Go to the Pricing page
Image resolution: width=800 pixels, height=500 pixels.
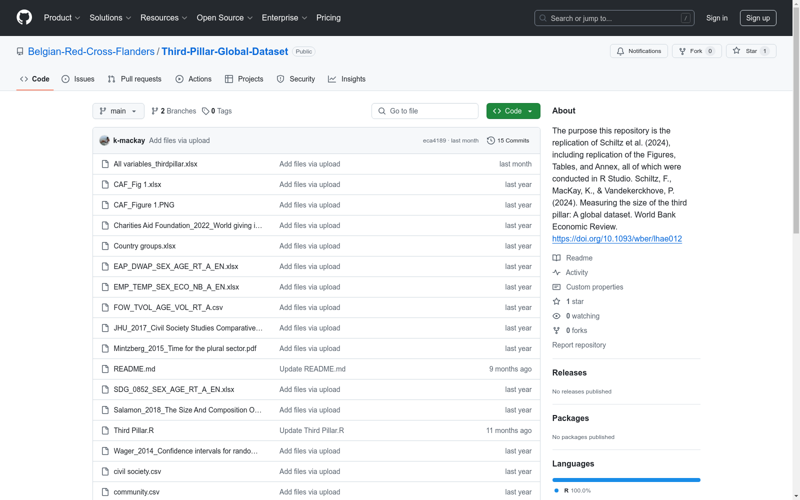[x=328, y=17]
